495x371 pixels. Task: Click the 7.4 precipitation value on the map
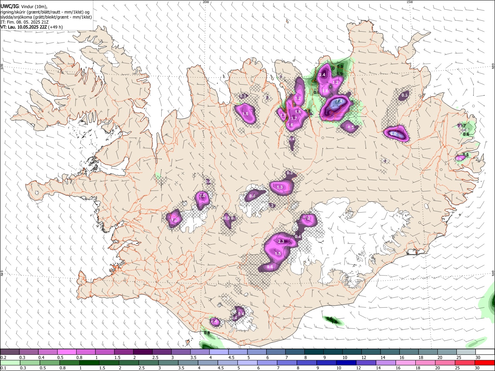point(339,101)
